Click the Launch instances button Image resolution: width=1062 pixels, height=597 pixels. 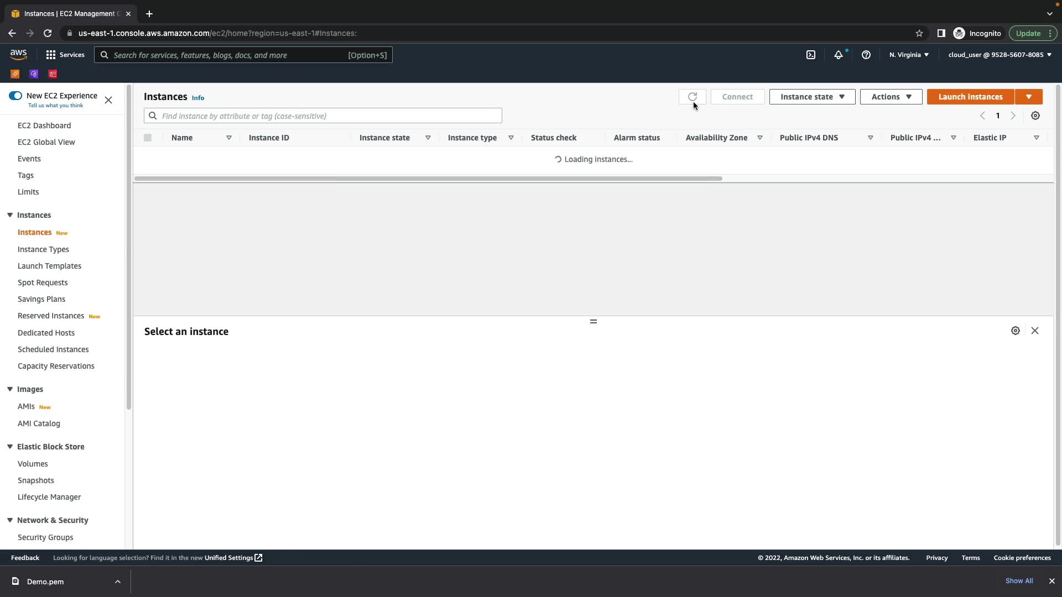970,97
